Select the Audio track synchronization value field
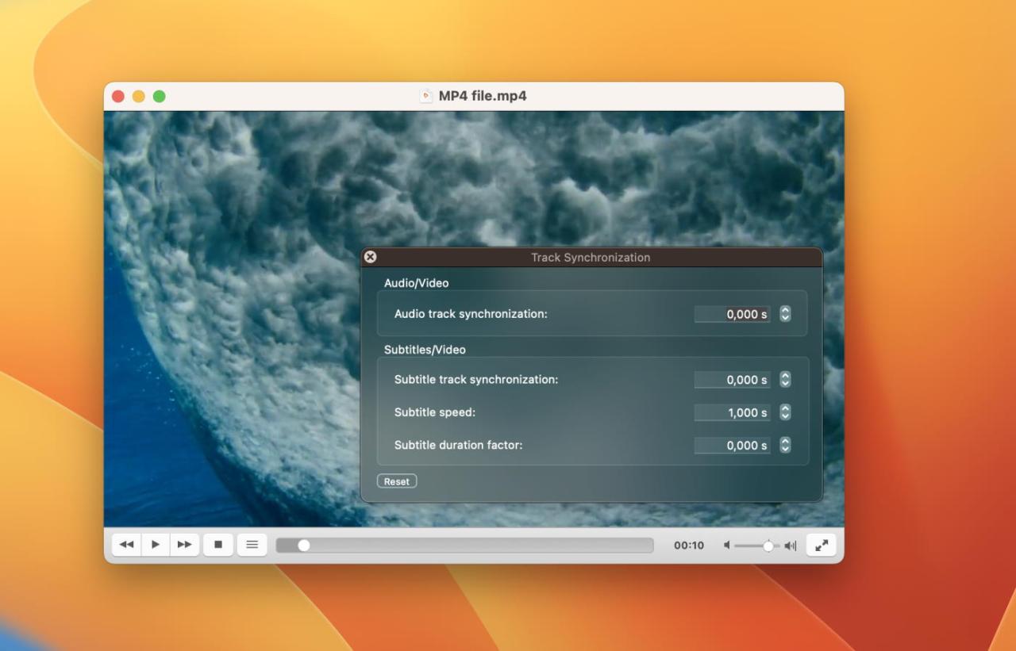The image size is (1016, 651). tap(732, 314)
